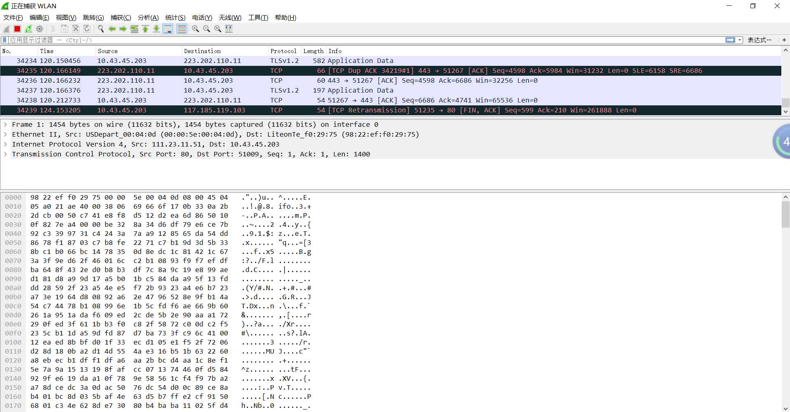The width and height of the screenshot is (790, 412).
Task: Toggle auto-scroll during live capture
Action: coord(168,29)
